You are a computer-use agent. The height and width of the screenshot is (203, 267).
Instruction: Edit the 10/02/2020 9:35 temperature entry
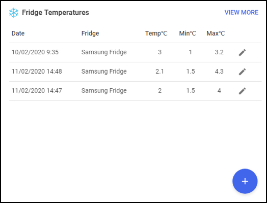click(242, 52)
